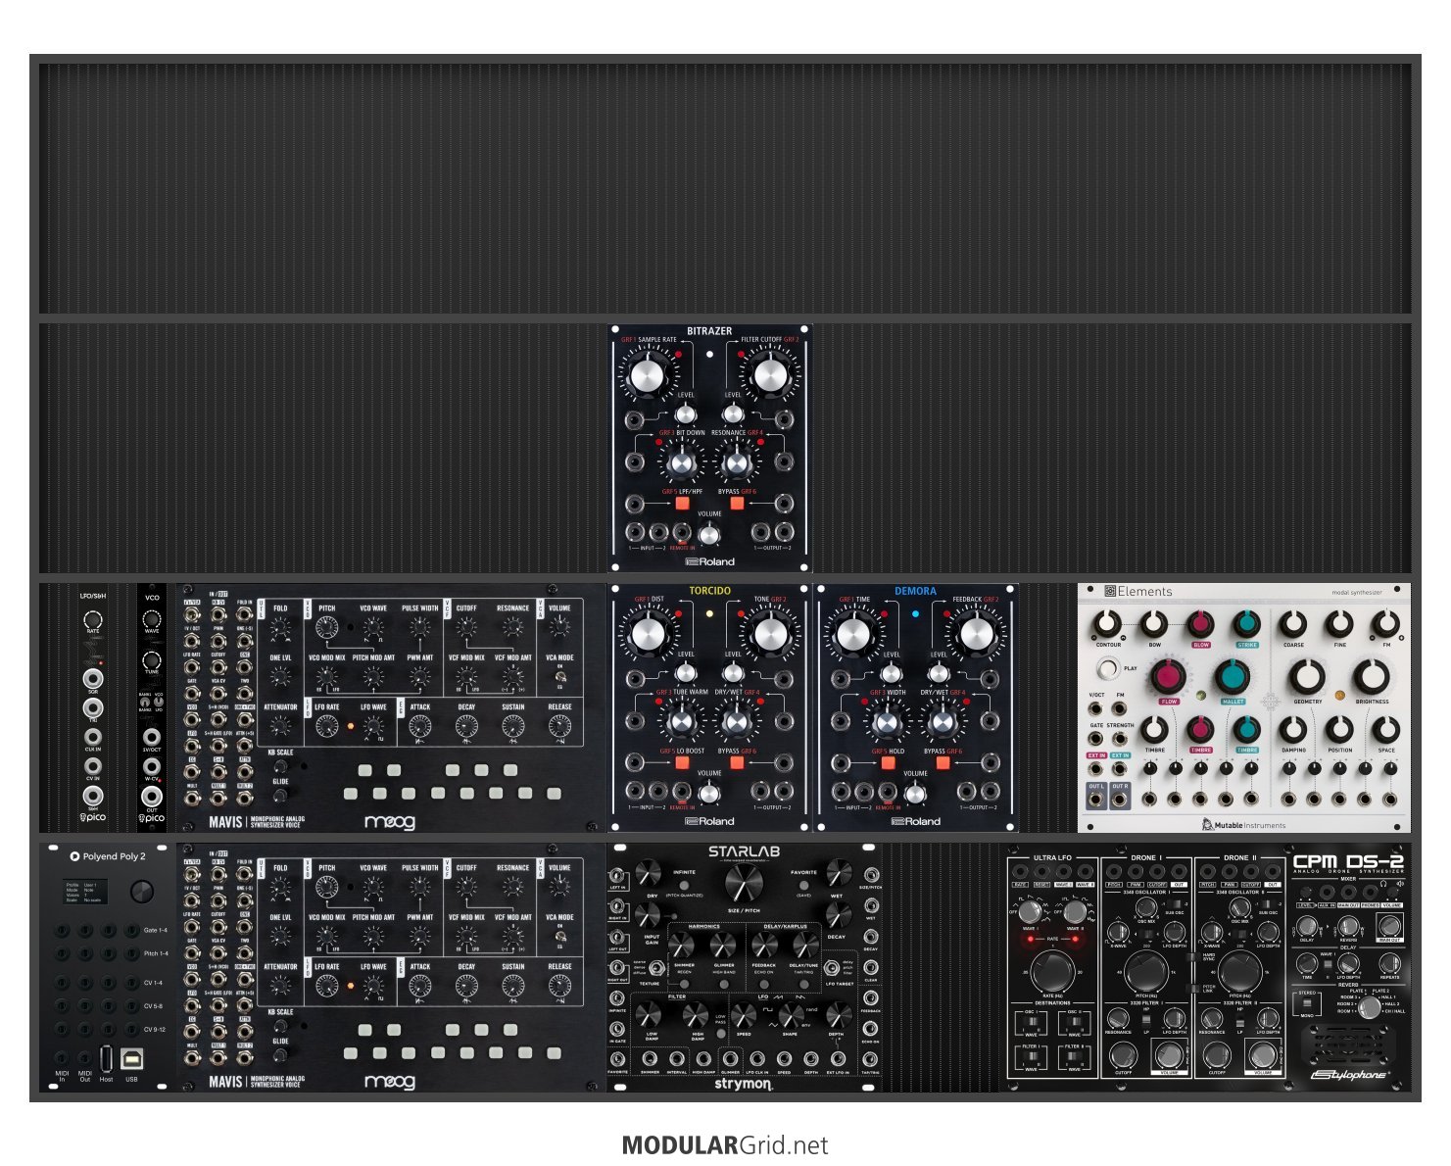Click the Starlab SIZE / PITCH knob

pos(744,884)
